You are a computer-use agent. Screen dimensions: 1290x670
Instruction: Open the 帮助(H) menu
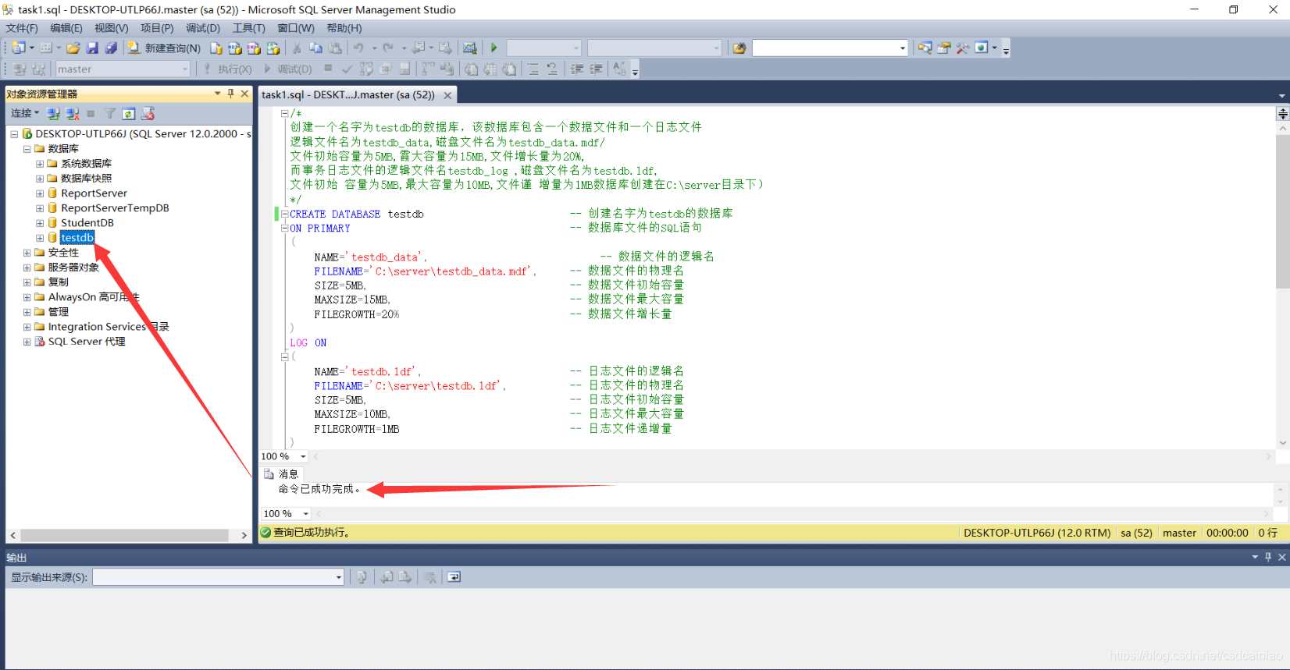[x=344, y=28]
